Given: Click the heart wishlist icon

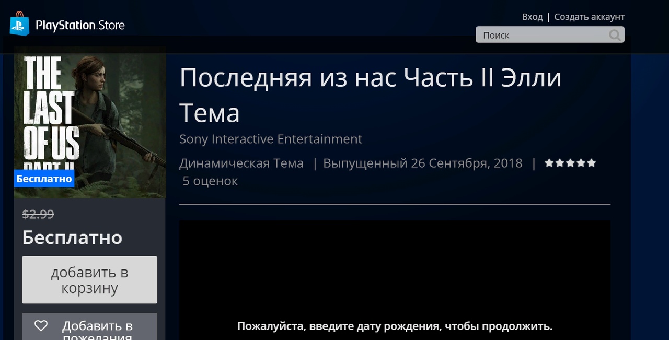Looking at the screenshot, I should tap(41, 326).
